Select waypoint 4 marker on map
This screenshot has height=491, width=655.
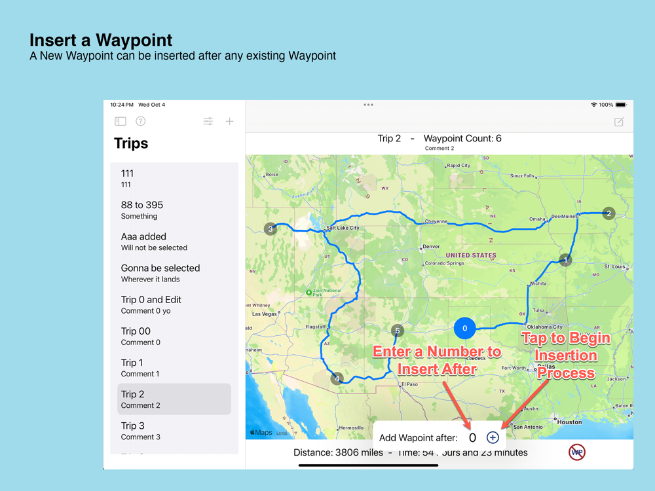coord(337,378)
